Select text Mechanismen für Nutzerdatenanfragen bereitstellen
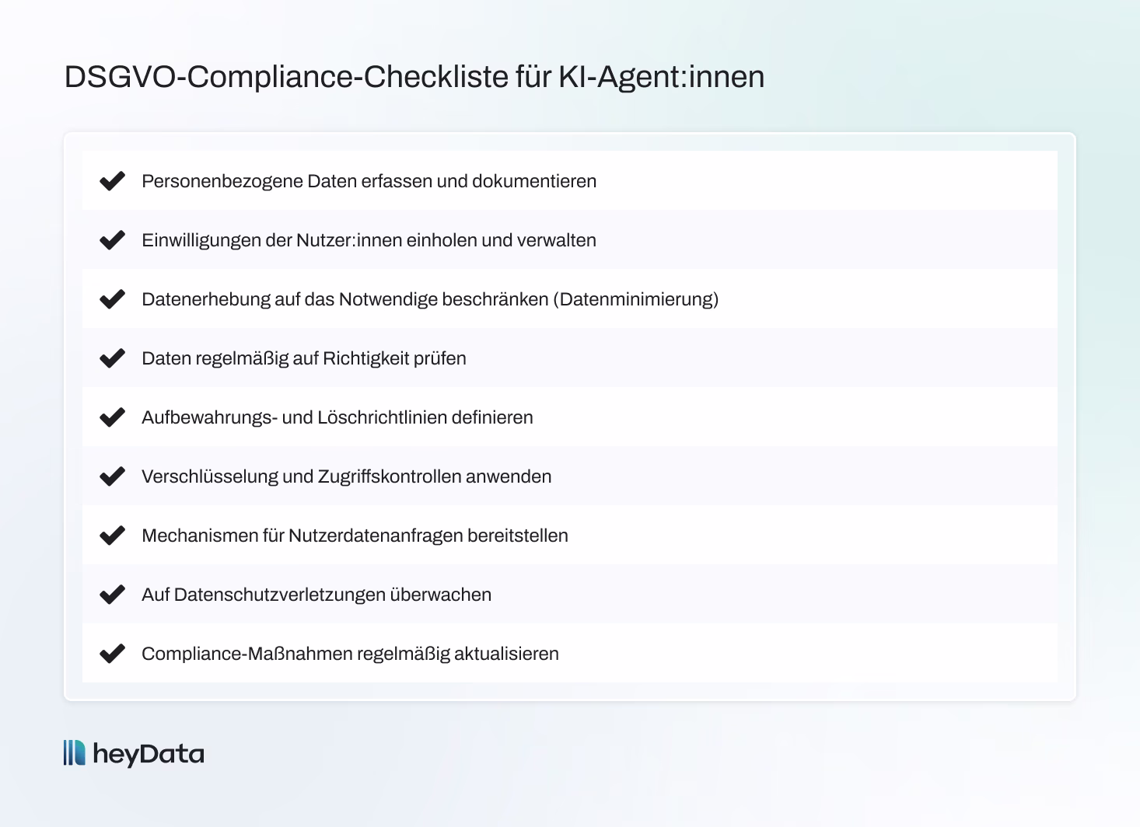This screenshot has height=827, width=1140. click(x=355, y=536)
